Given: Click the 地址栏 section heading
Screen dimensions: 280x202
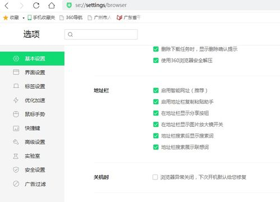Looking at the screenshot, I should tap(101, 90).
